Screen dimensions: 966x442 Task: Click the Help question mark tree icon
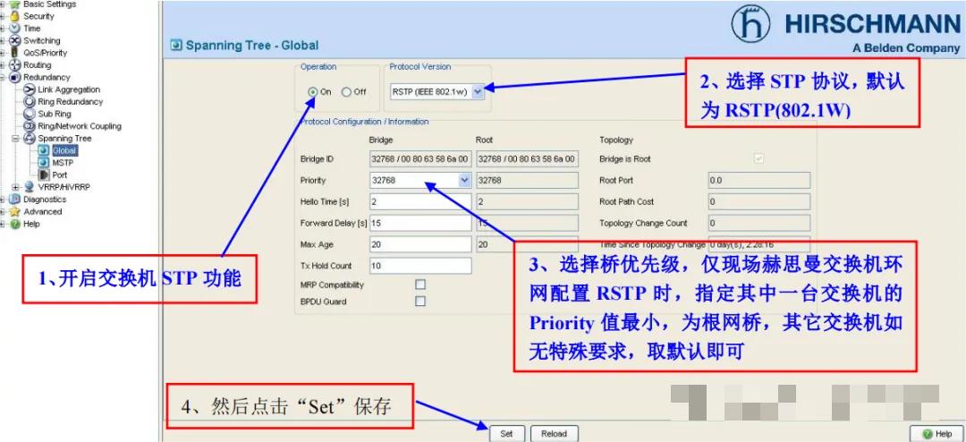15,224
